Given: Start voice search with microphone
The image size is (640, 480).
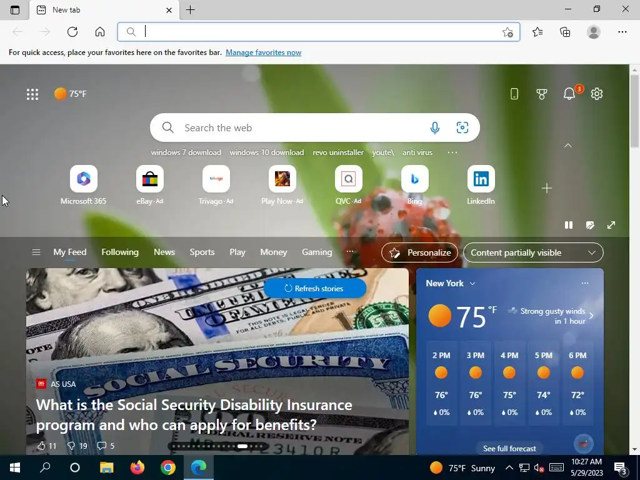Looking at the screenshot, I should [x=435, y=127].
